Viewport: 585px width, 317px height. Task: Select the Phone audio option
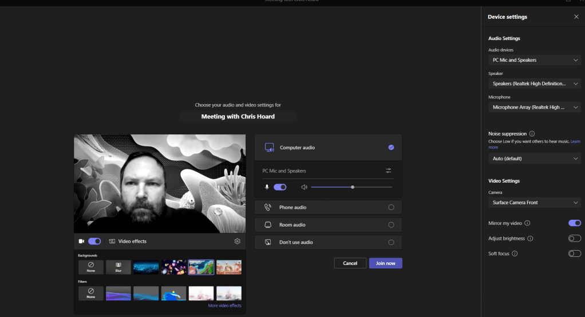pyautogui.click(x=327, y=208)
